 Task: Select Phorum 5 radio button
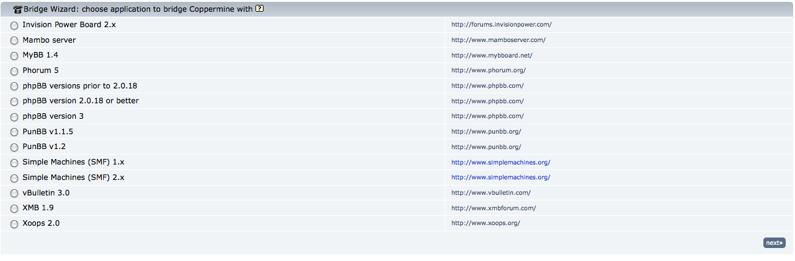click(14, 71)
